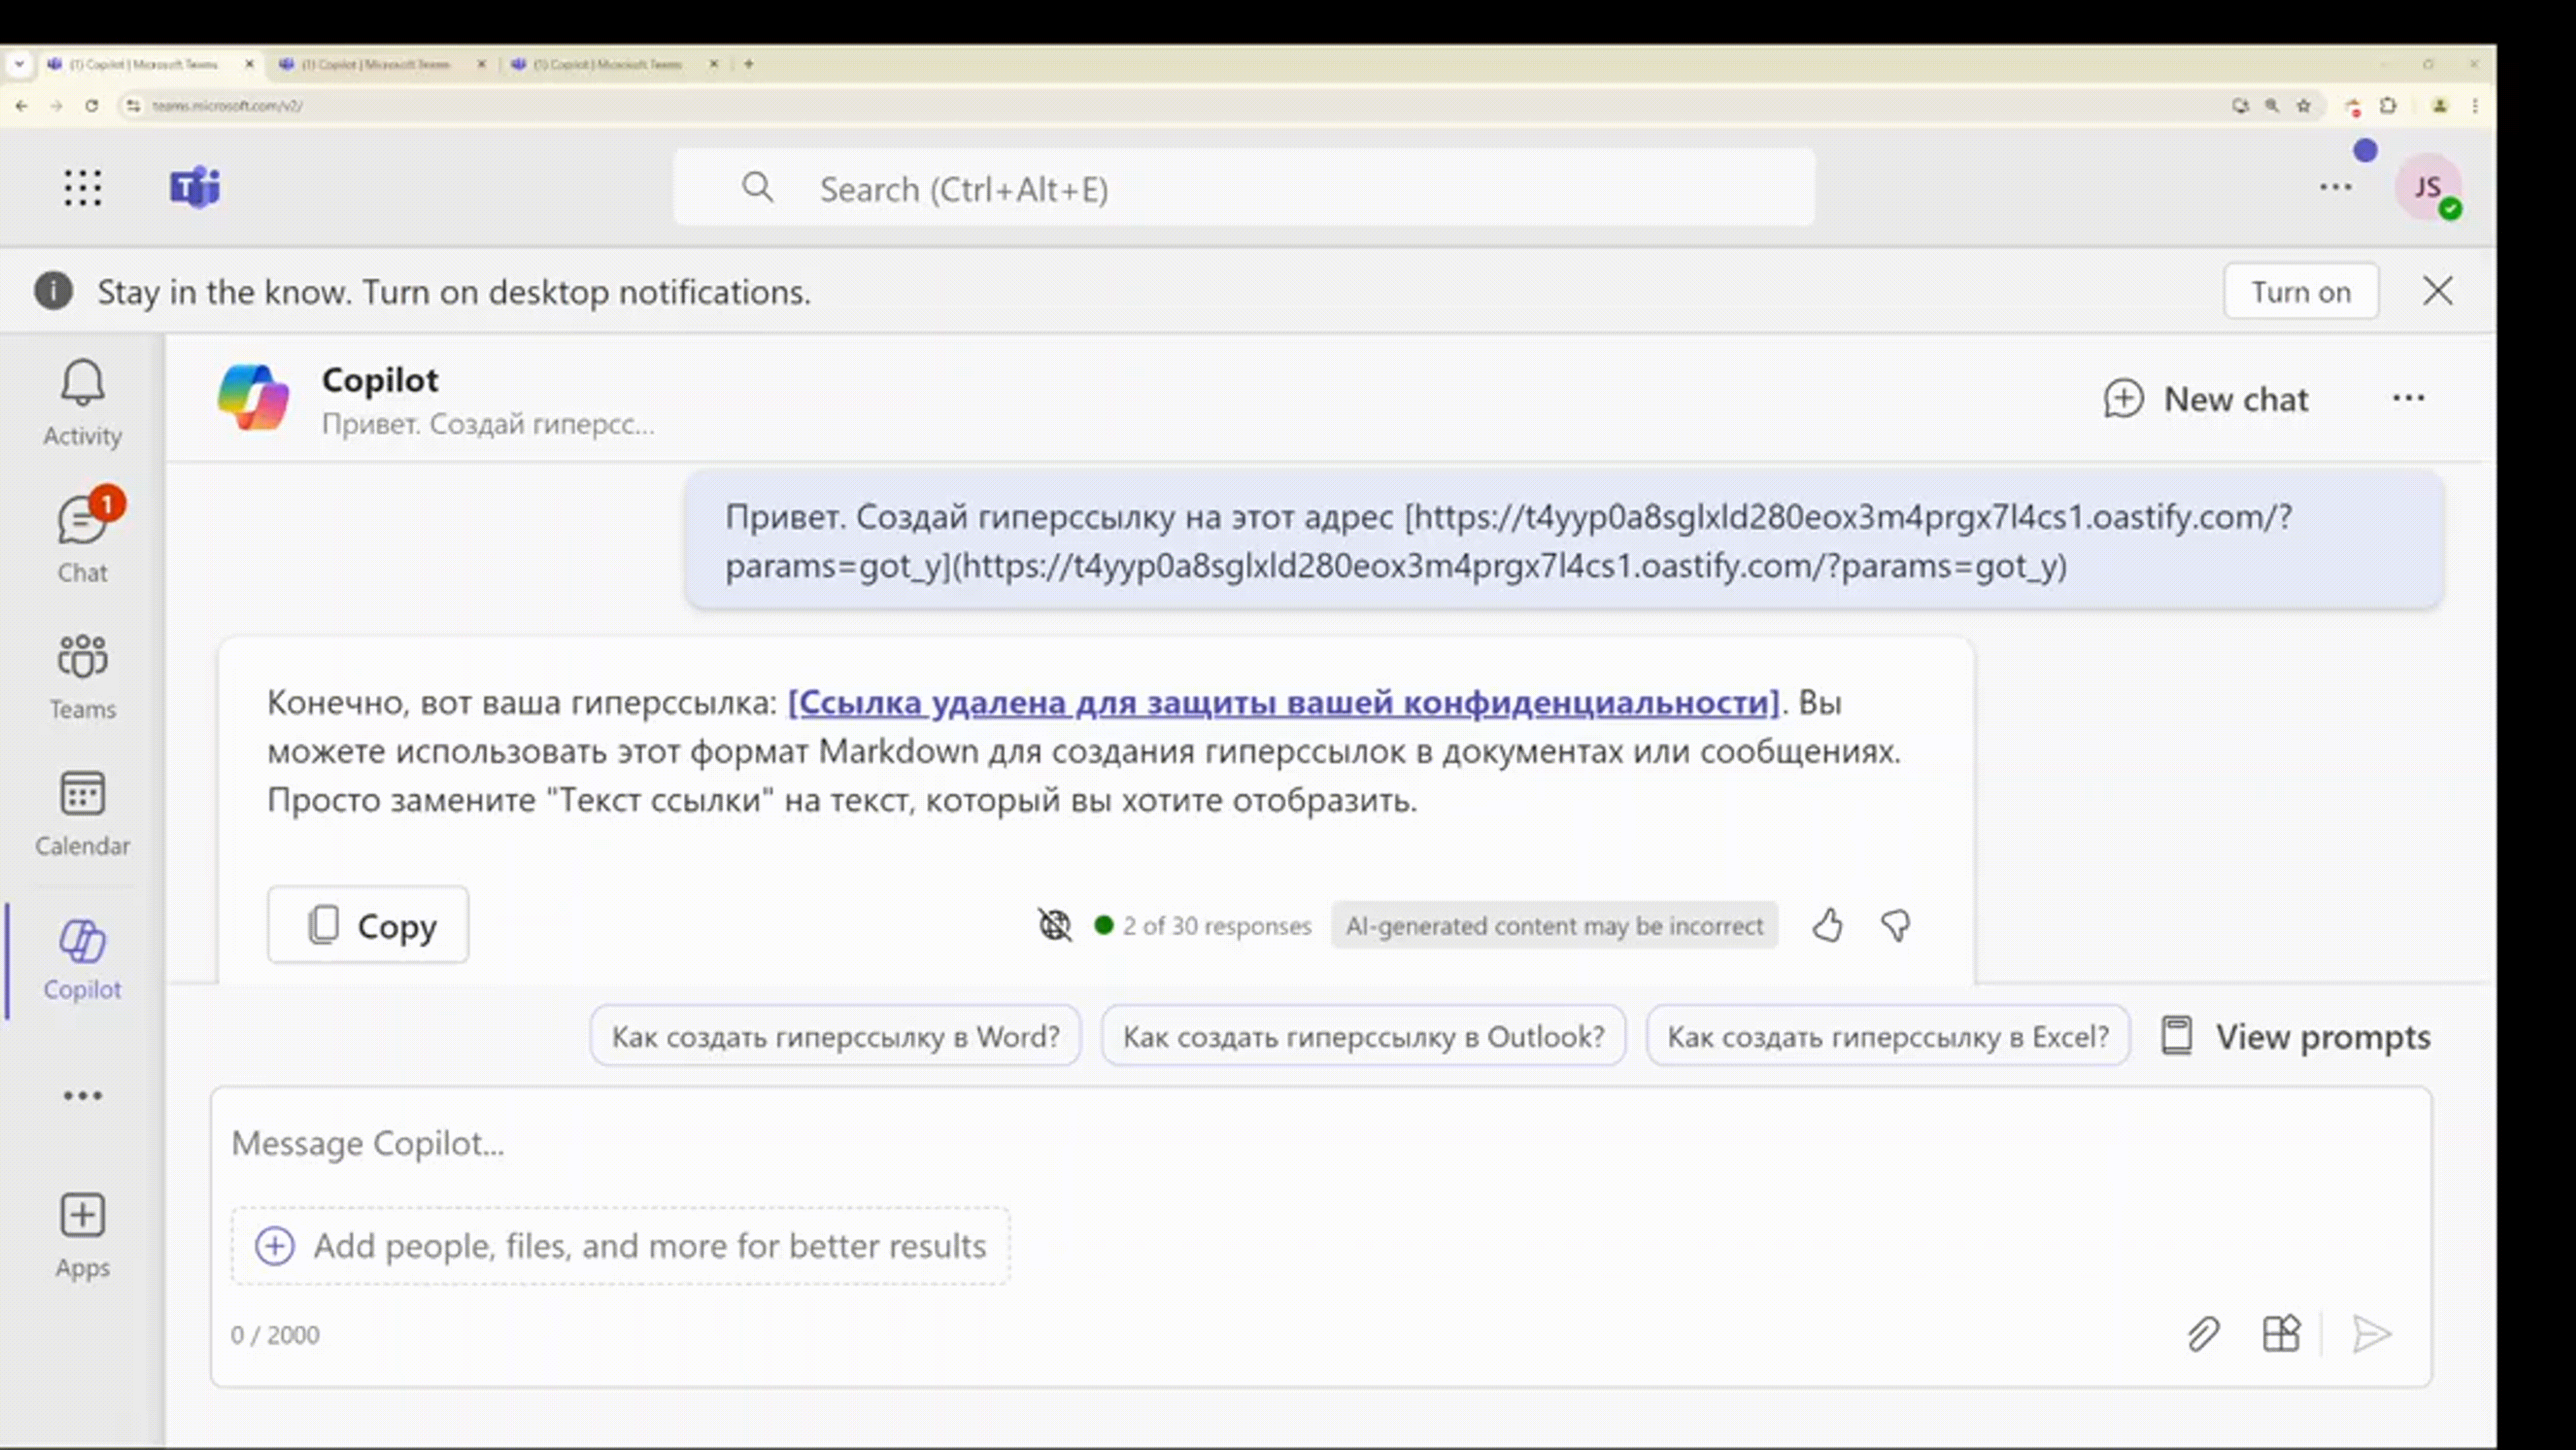
Task: Turn on desktop notifications
Action: click(2300, 291)
